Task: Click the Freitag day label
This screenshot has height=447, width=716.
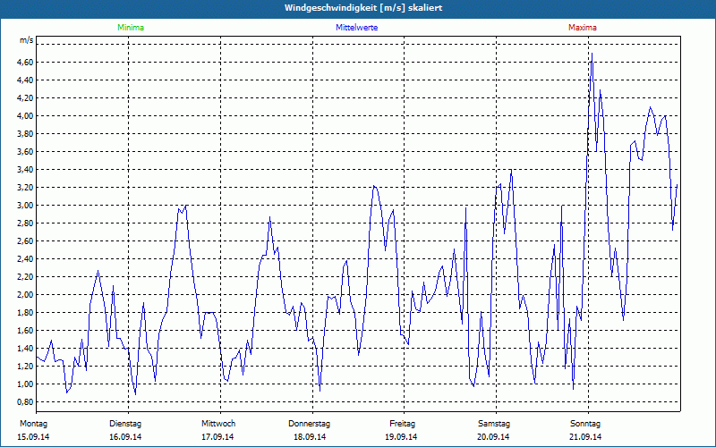Action: pos(402,424)
